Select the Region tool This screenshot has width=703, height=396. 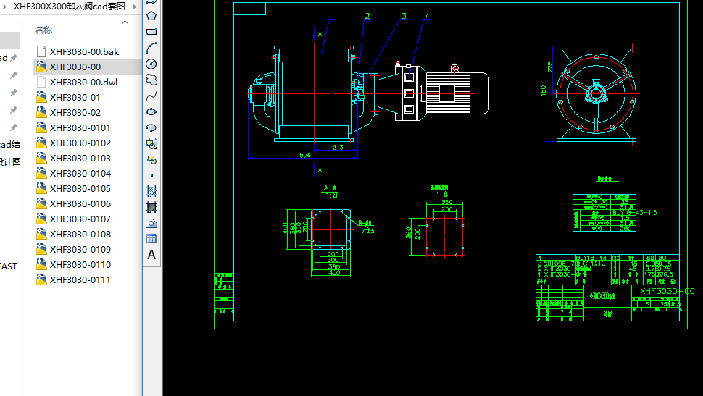tap(151, 223)
